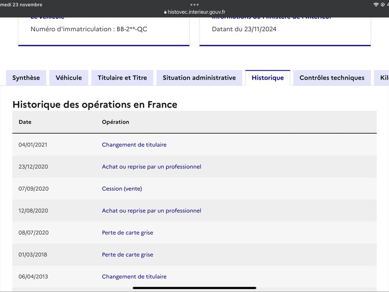Tap the histovec.interieur.gouv.fr address bar
The width and height of the screenshot is (389, 292).
click(x=194, y=12)
